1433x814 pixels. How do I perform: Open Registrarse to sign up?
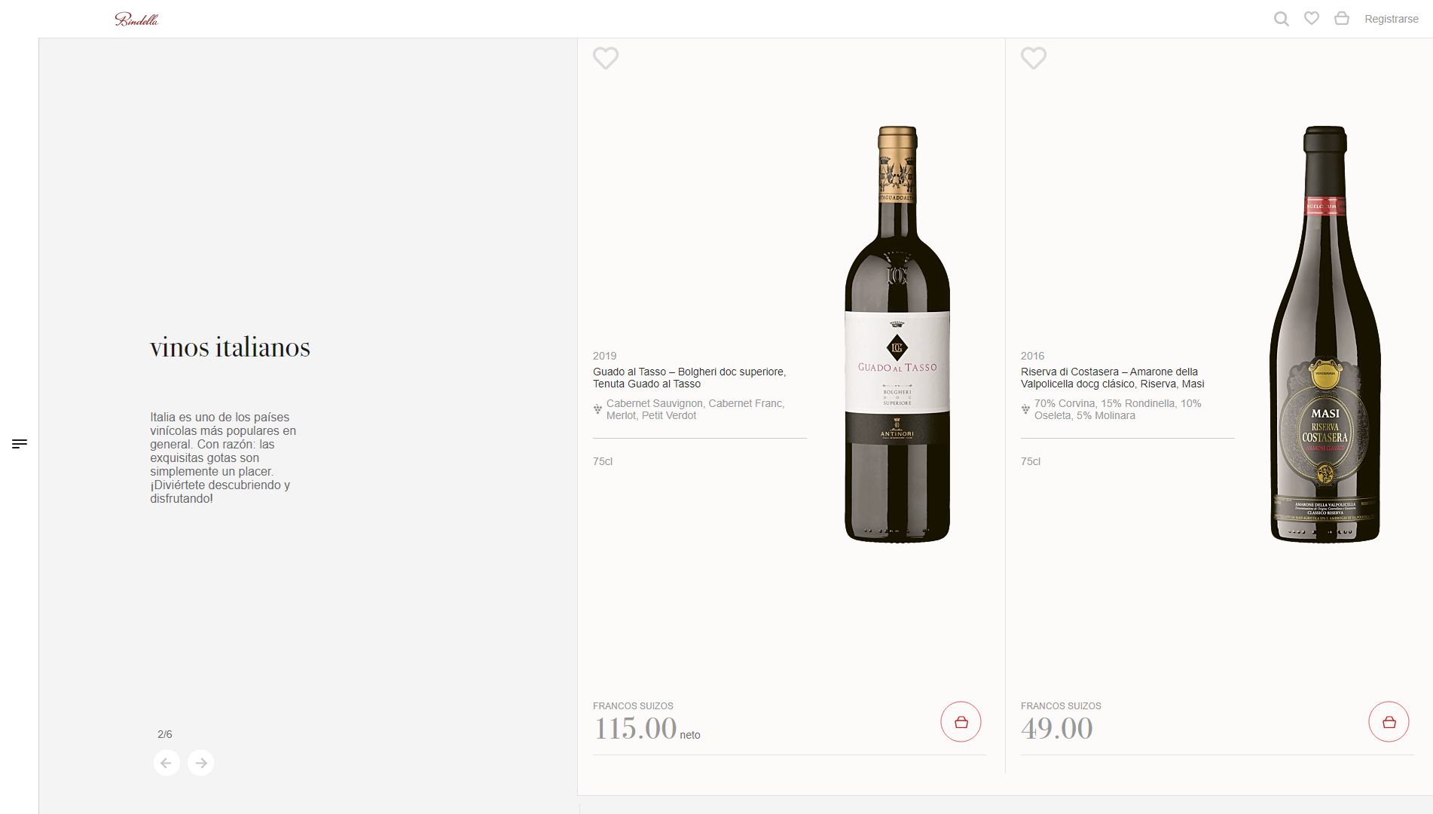click(x=1392, y=18)
